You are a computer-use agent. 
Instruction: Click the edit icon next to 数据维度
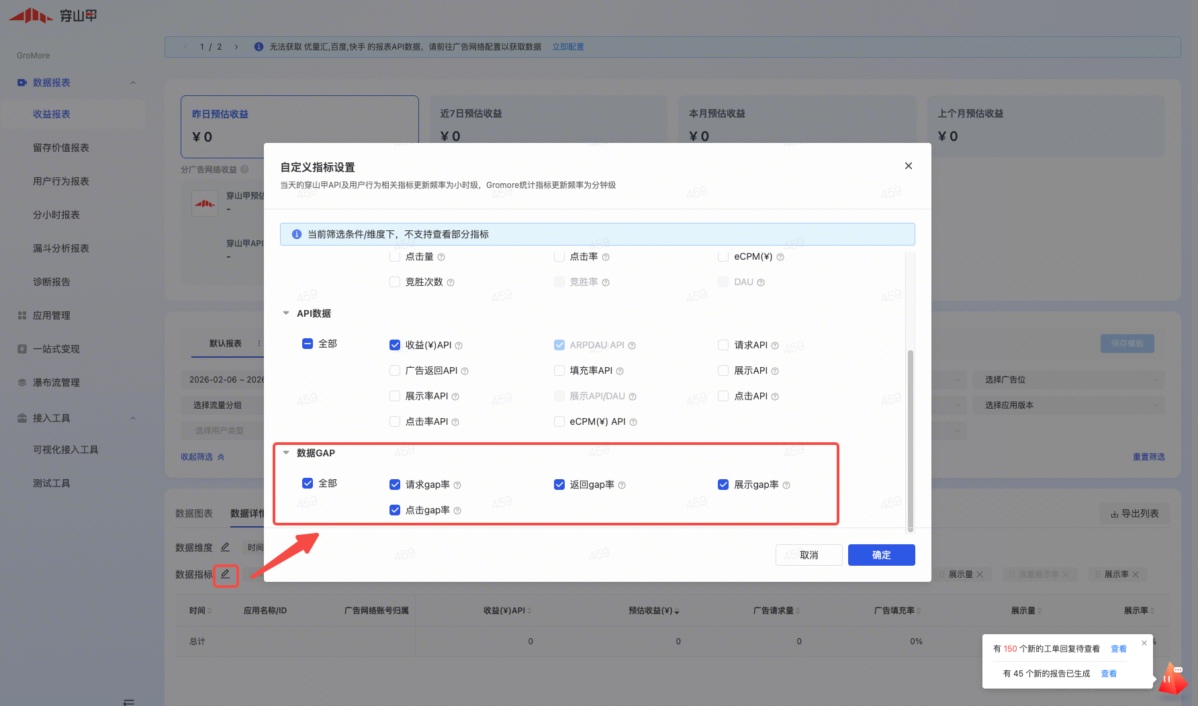point(226,548)
